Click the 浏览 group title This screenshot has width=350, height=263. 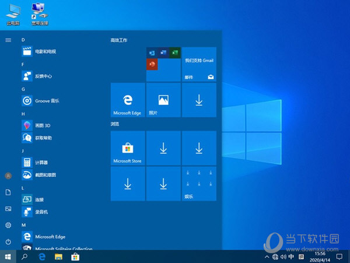click(115, 124)
